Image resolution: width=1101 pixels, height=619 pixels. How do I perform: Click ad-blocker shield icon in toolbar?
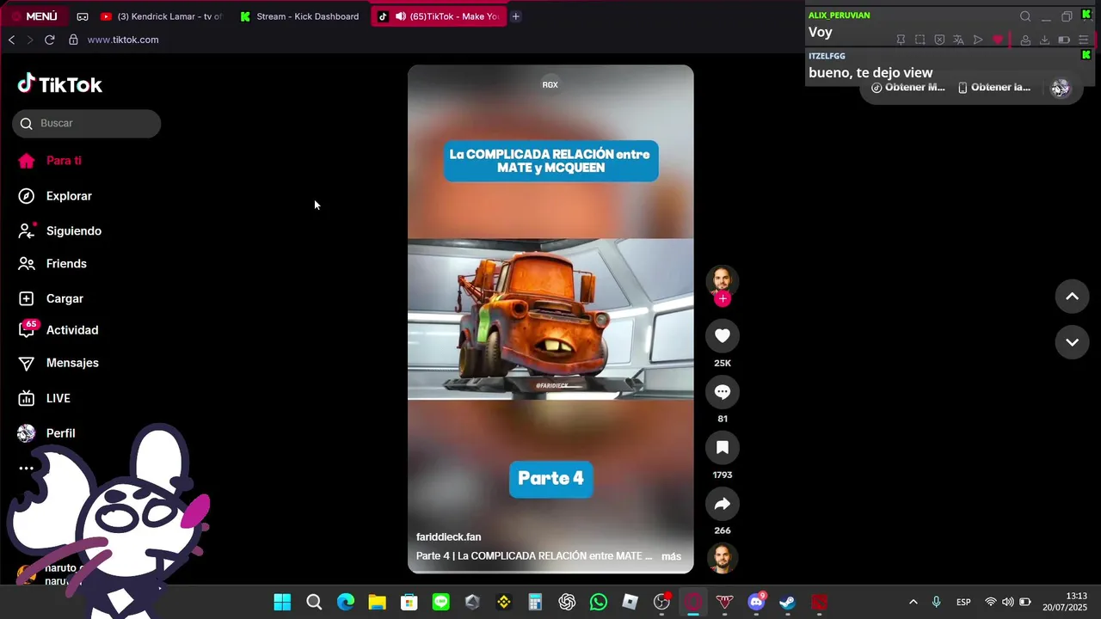(939, 40)
